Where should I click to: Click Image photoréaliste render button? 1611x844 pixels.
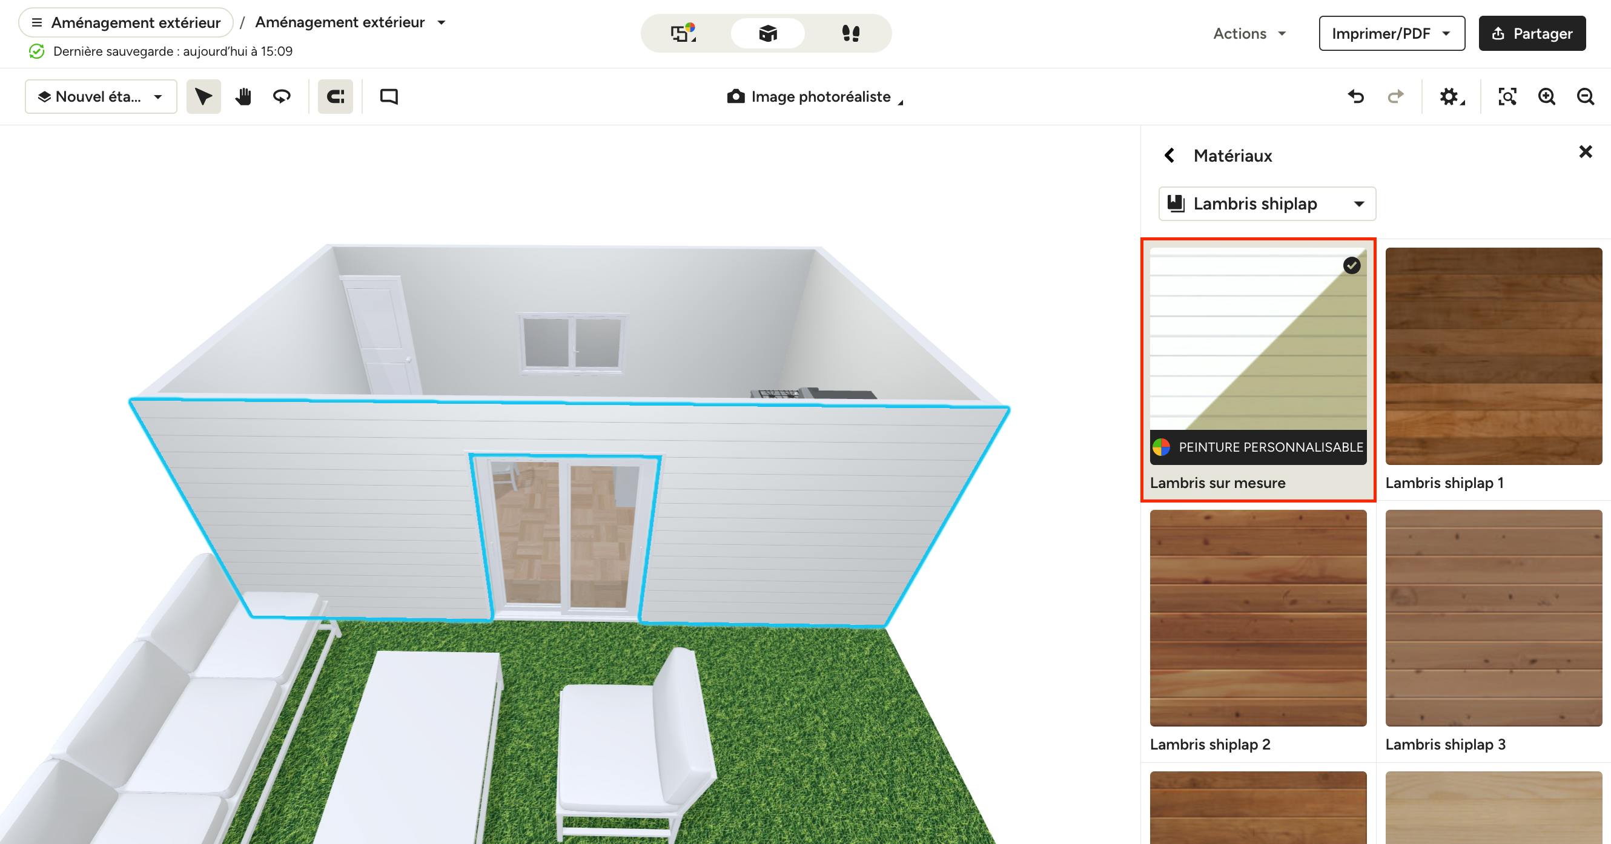pos(814,96)
